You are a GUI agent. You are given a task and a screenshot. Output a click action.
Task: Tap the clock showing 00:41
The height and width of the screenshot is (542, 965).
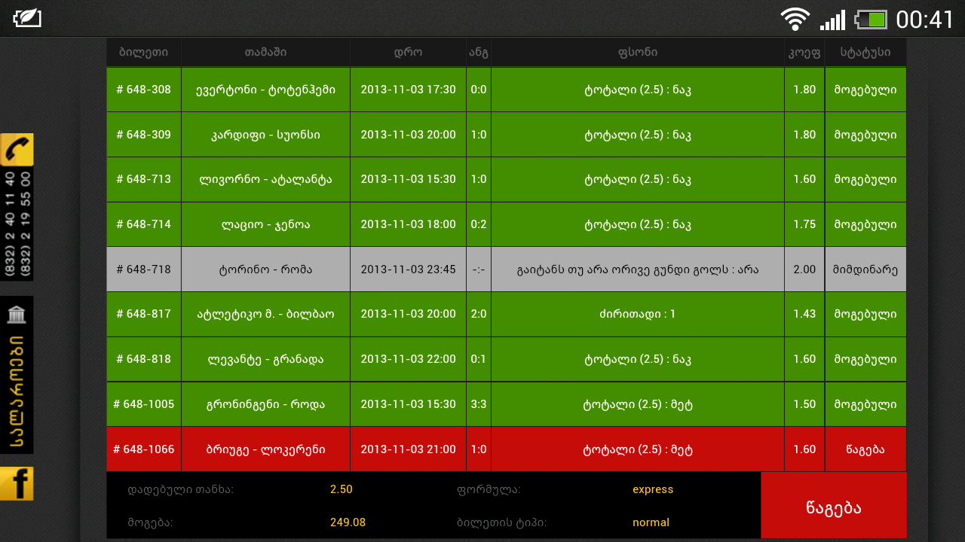coord(925,20)
